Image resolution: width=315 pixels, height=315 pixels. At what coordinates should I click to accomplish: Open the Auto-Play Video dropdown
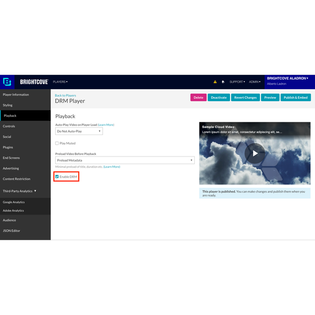click(x=79, y=131)
